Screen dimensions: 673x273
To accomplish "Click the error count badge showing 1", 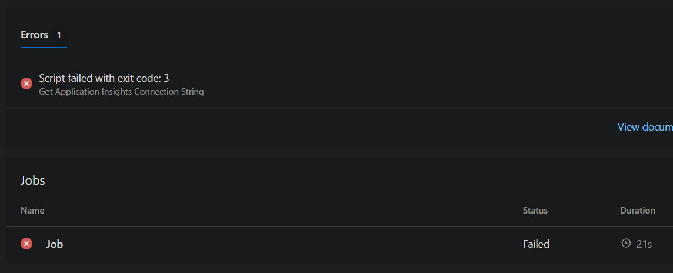I will click(59, 35).
